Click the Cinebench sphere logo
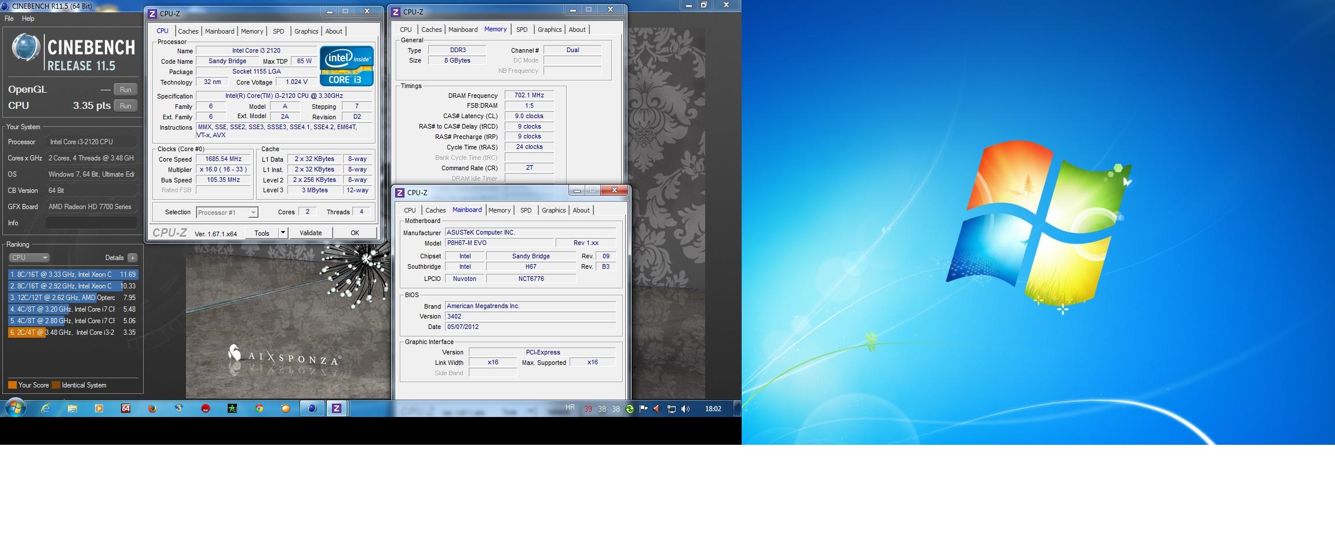 [x=26, y=47]
